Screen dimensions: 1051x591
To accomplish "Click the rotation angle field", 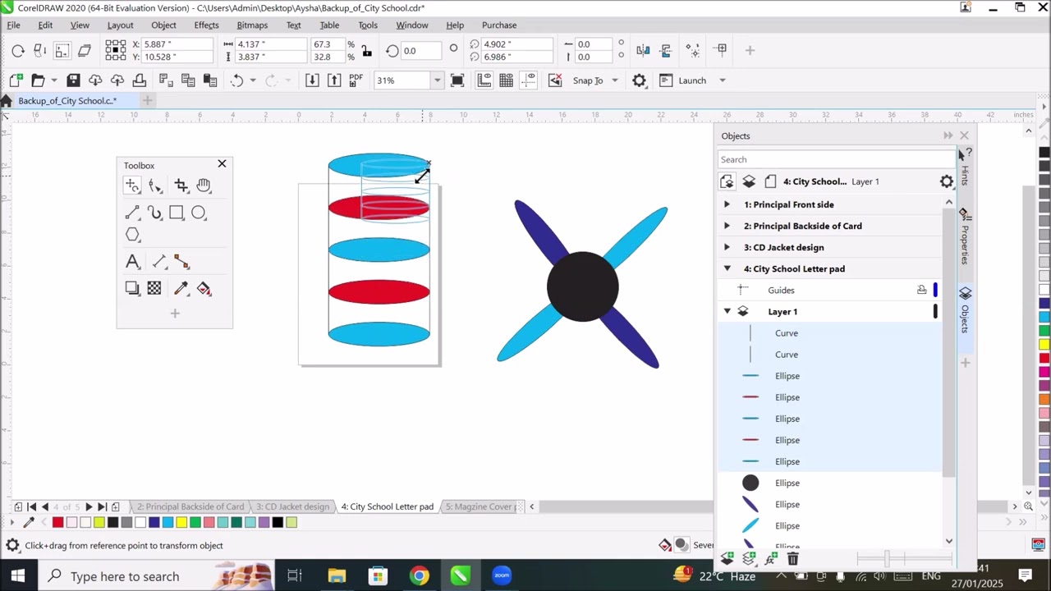I will pos(421,51).
